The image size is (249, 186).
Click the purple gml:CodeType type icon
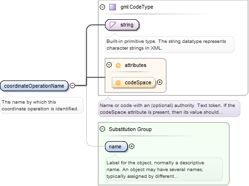(x=113, y=7)
